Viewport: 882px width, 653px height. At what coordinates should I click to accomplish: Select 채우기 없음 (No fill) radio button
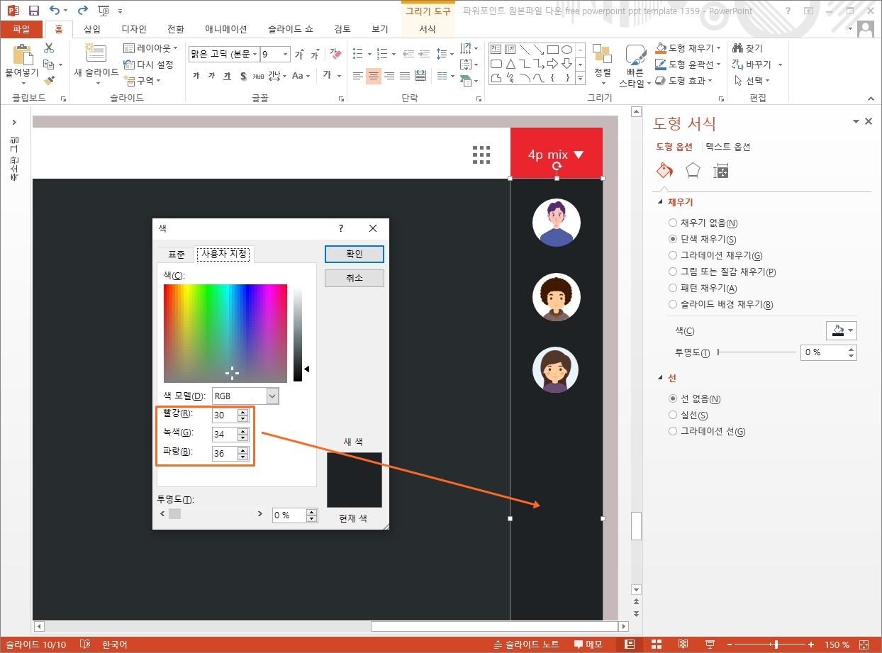(x=673, y=223)
